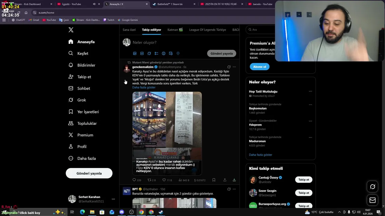Open Twitch bookmark
Screen dimensions: 385x216
click(x=109, y=20)
